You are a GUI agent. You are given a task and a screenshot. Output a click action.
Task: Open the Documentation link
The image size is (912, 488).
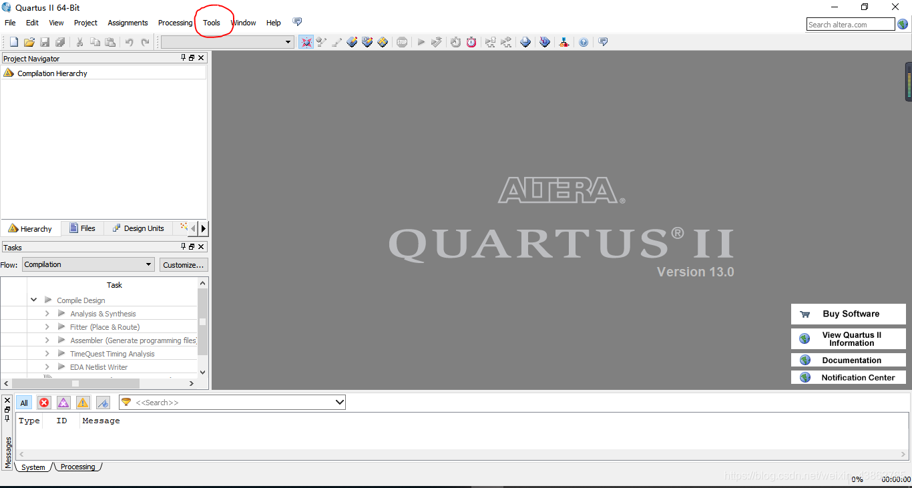[848, 360]
